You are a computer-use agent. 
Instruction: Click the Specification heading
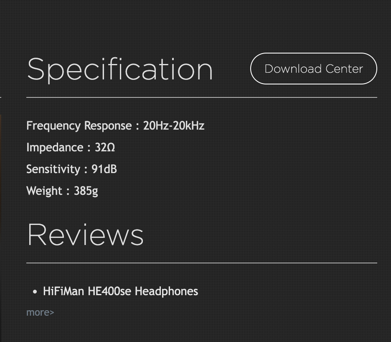(x=120, y=69)
